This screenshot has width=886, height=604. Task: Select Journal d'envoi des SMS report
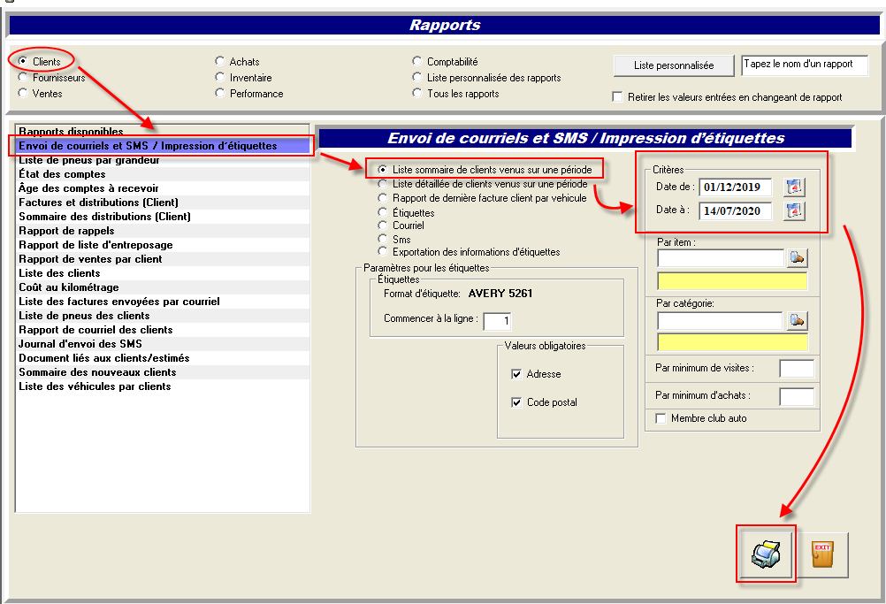click(x=163, y=343)
